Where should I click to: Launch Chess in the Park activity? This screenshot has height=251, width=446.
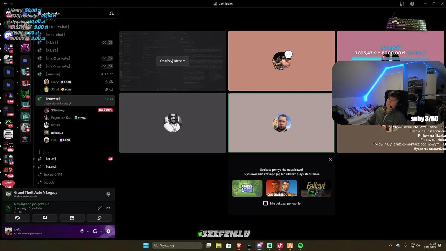247,188
